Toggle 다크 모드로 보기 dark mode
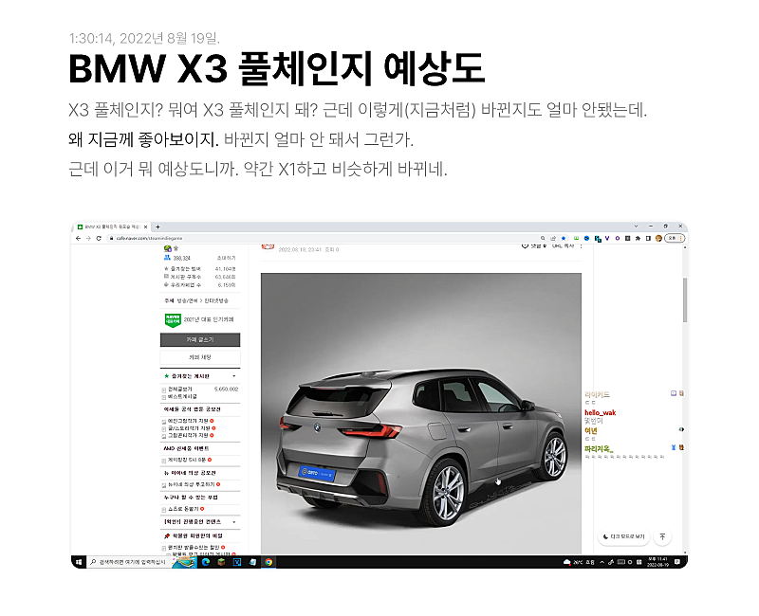The width and height of the screenshot is (759, 616). (623, 537)
